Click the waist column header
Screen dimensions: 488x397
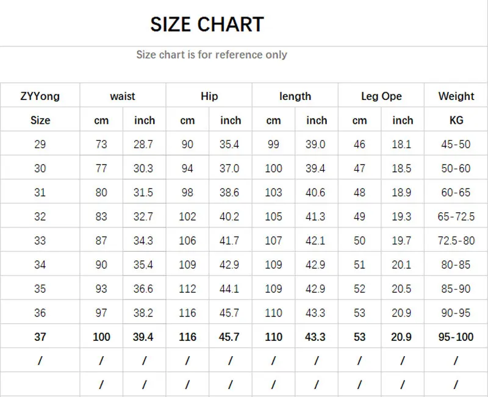(x=123, y=96)
